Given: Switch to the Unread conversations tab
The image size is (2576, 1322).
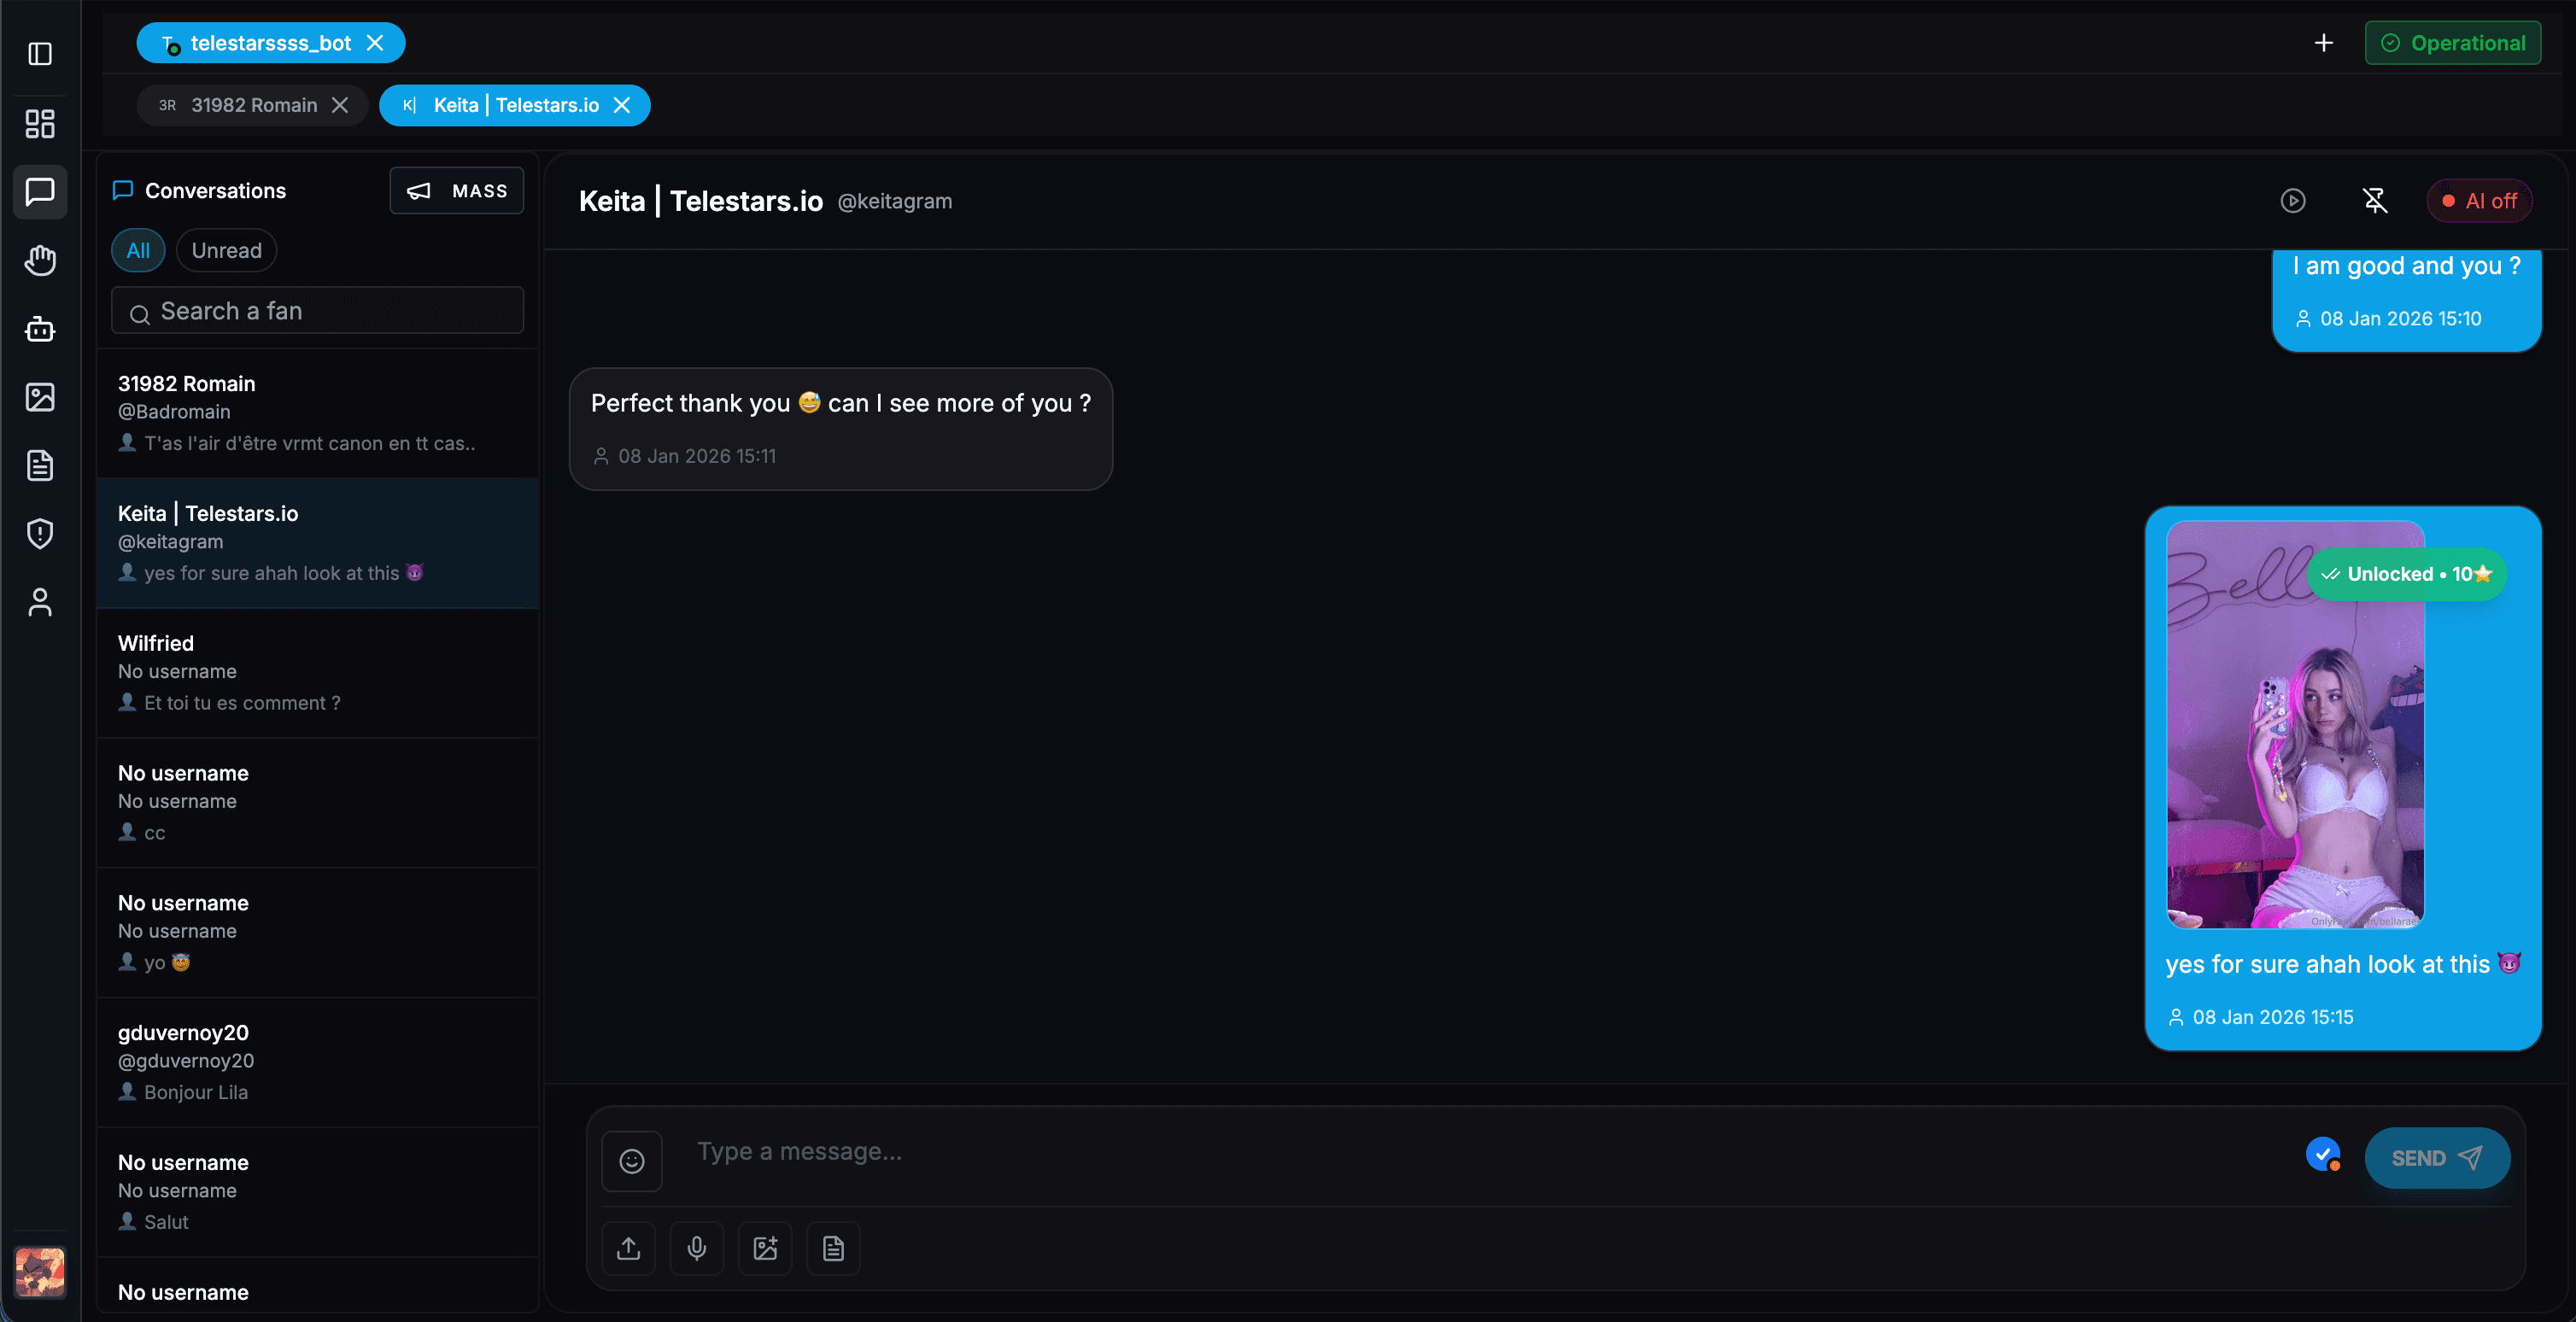Looking at the screenshot, I should pyautogui.click(x=226, y=250).
